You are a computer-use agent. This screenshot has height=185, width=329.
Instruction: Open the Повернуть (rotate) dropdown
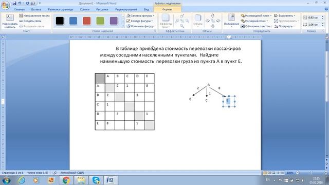284,26
